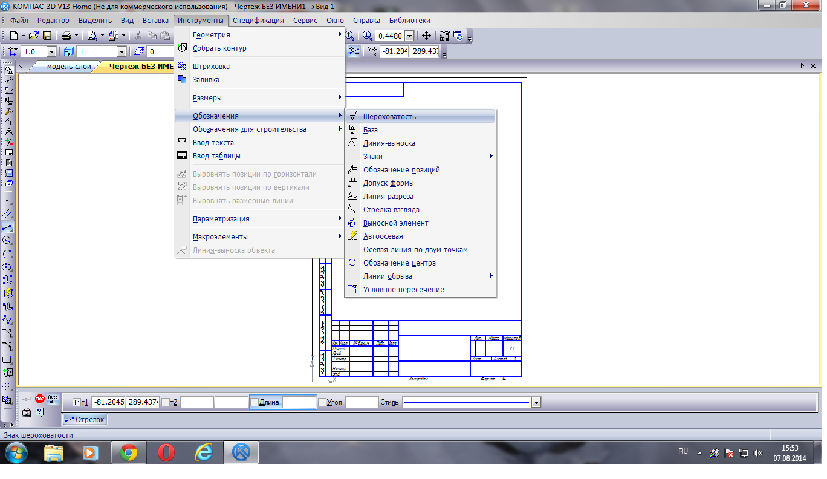Open the view number dropdown showing 1
Image resolution: width=827 pixels, height=479 pixels.
(122, 52)
